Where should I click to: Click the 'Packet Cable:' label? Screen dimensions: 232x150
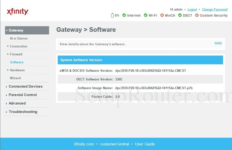[102, 97]
